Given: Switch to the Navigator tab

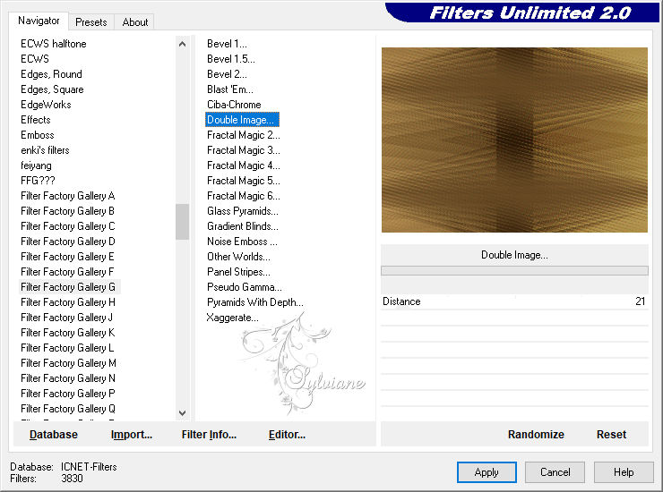Looking at the screenshot, I should pos(39,21).
